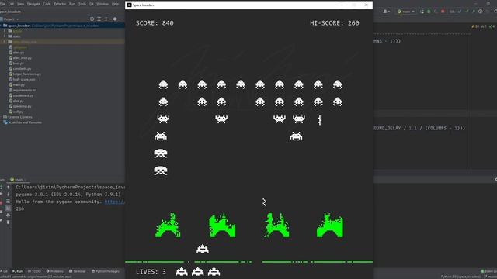
Task: Open the File menu in PyCharm
Action: pyautogui.click(x=2, y=4)
